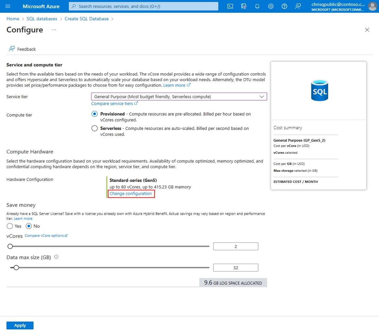Click the Change configuration link
The height and width of the screenshot is (334, 379).
(x=131, y=194)
